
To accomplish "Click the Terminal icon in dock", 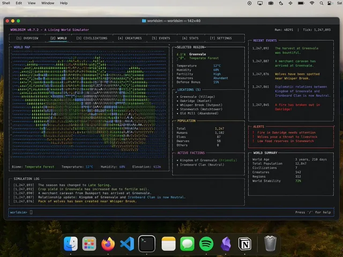I will (x=146, y=244).
